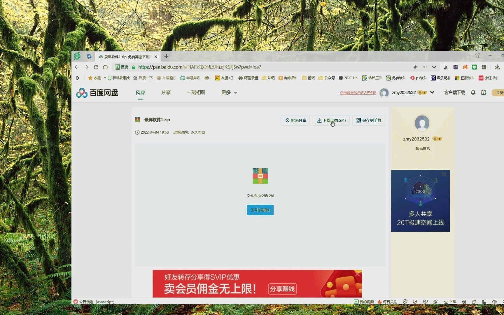Expand the 更多 menu
The image size is (504, 315).
point(229,92)
